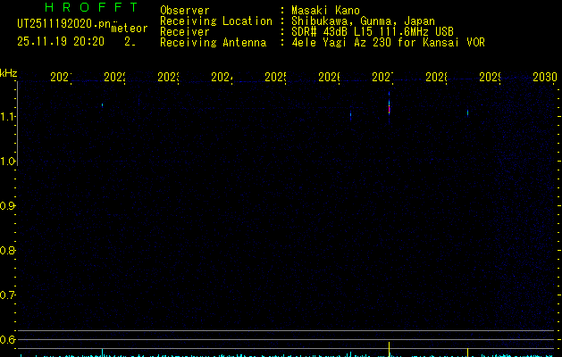
Task: Click the kHz axis unit label
Action: [x=9, y=71]
